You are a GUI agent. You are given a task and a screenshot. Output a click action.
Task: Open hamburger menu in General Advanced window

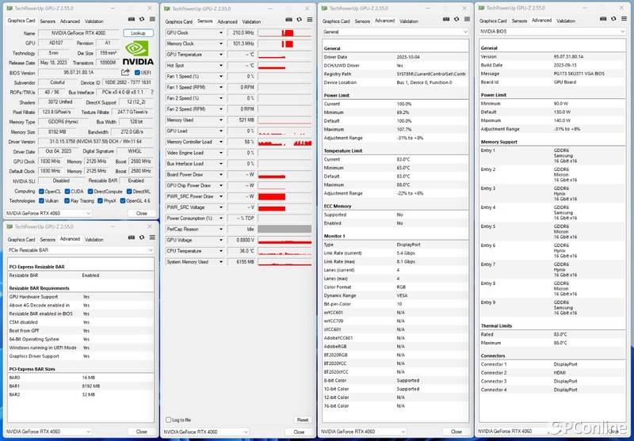coord(467,19)
